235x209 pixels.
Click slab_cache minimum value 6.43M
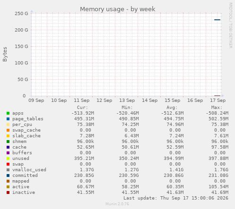132,136
